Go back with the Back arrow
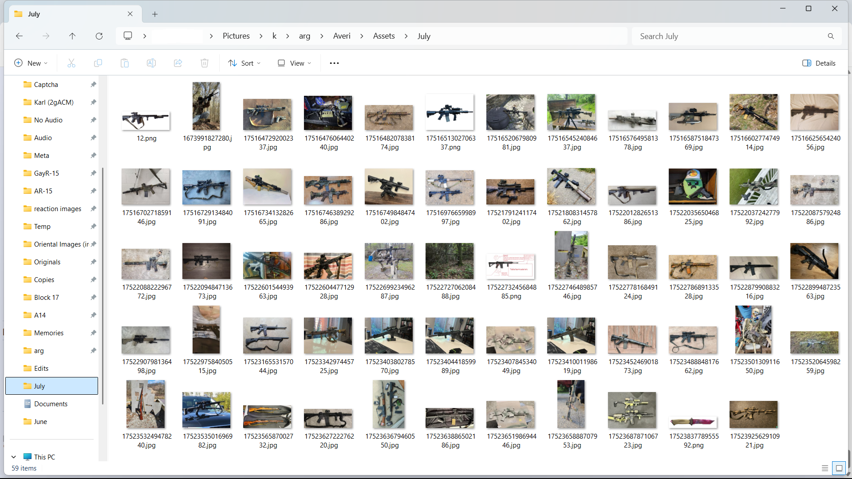 19,36
